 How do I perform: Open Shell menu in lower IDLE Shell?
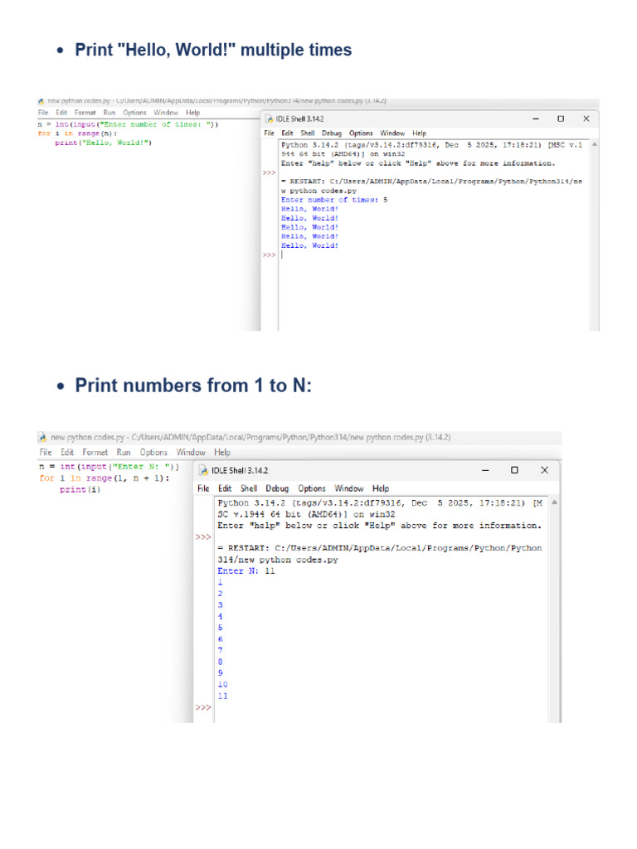[x=249, y=488]
